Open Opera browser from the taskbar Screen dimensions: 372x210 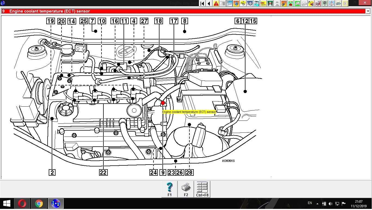pos(22,203)
